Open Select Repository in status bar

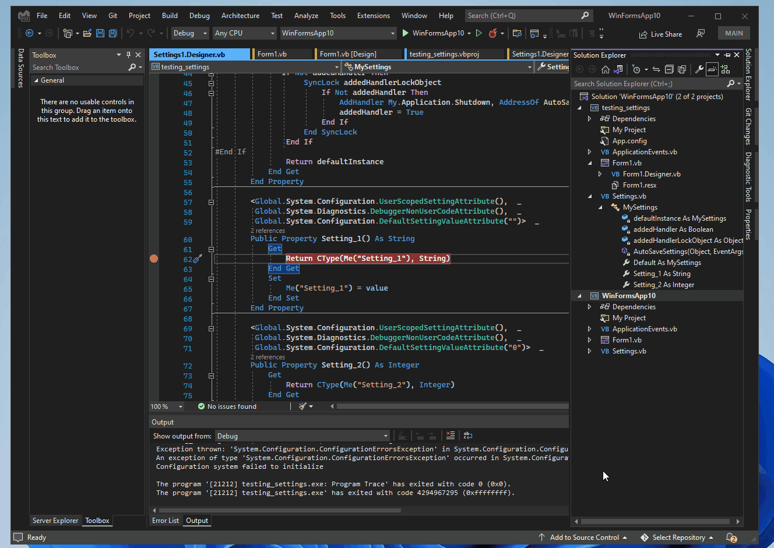click(x=676, y=537)
